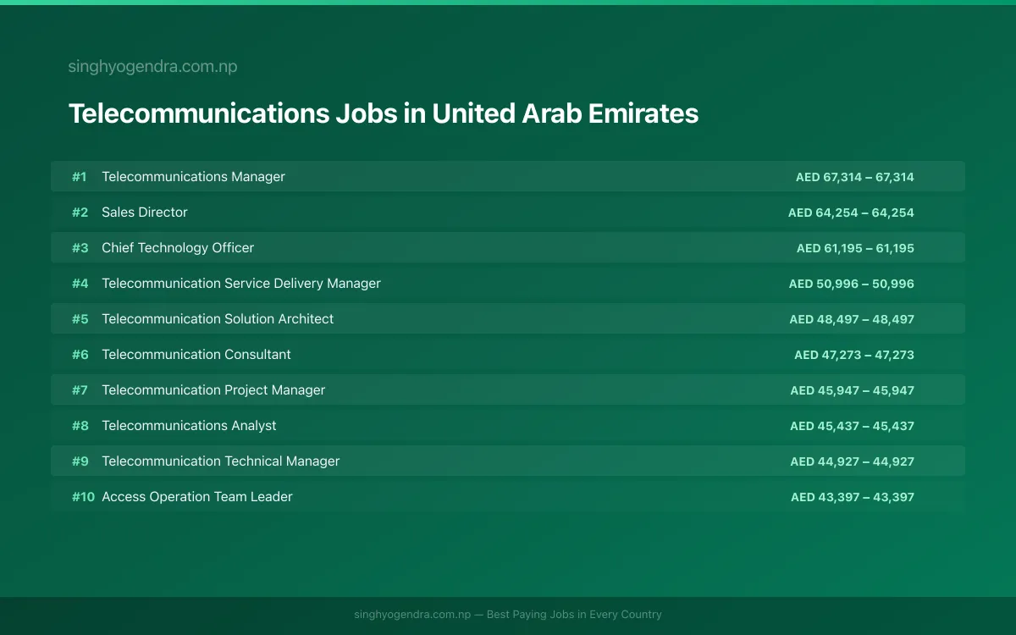Screen dimensions: 1016x635
Task: Select the Chief Technology Officer job title
Action: coord(178,248)
